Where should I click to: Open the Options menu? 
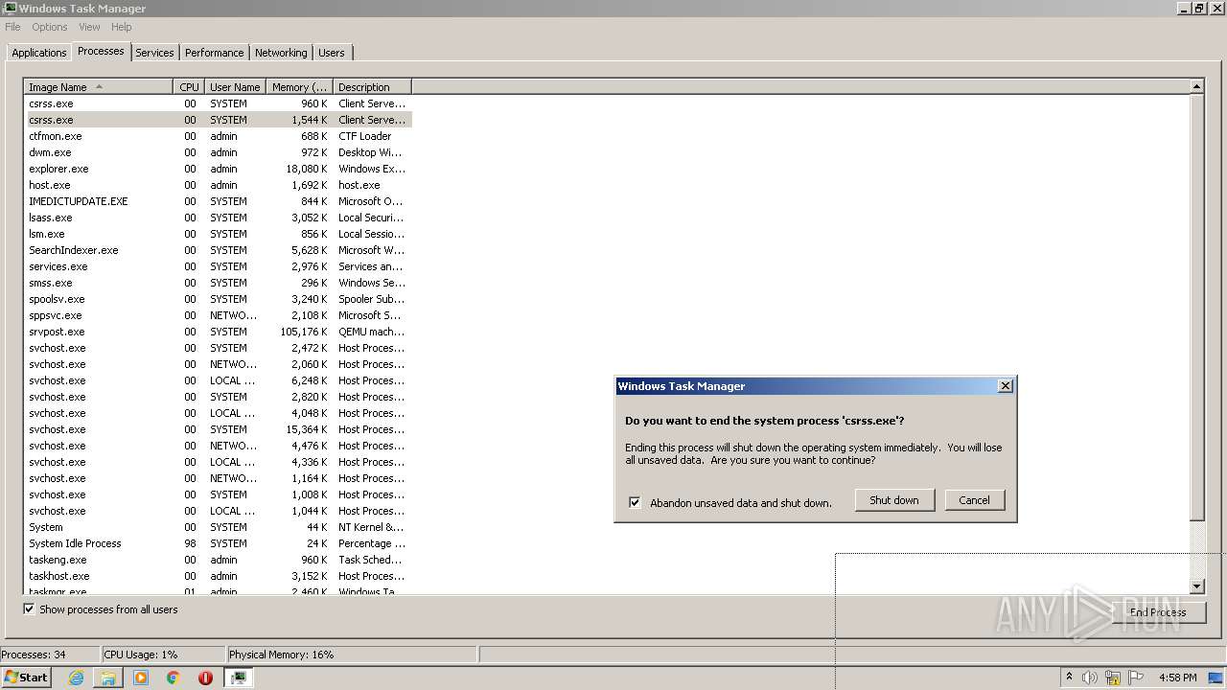coord(50,27)
